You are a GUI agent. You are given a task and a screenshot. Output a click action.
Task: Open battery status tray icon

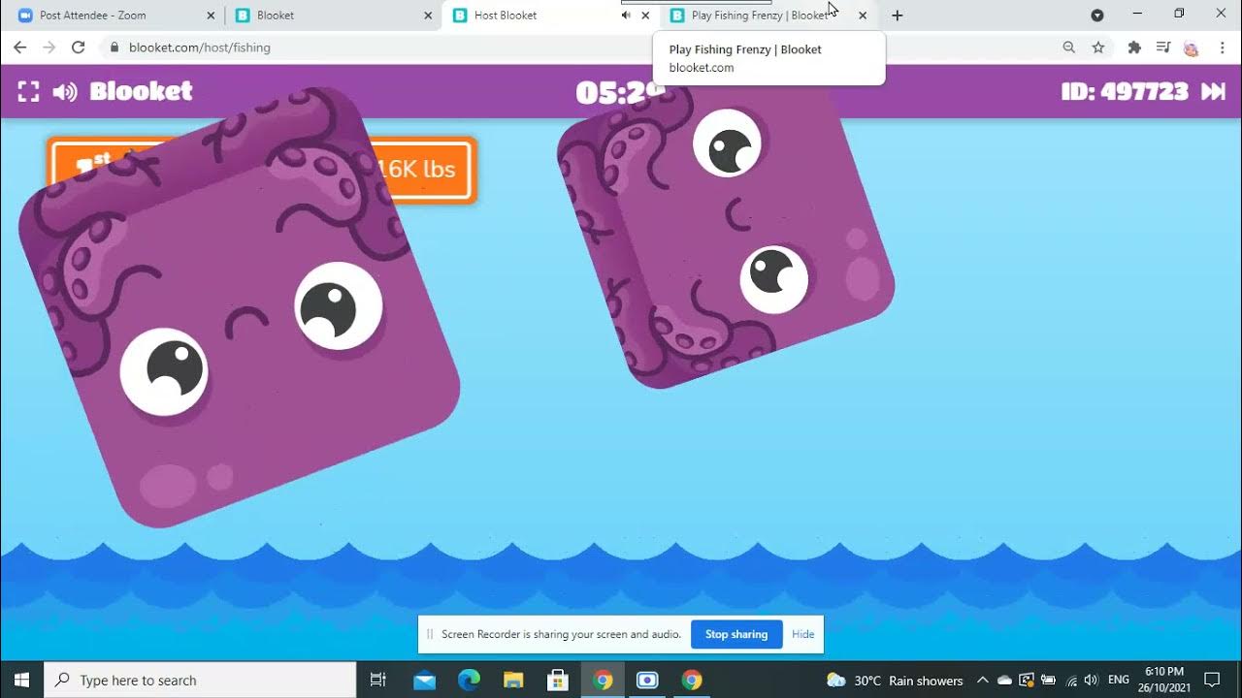point(1048,680)
